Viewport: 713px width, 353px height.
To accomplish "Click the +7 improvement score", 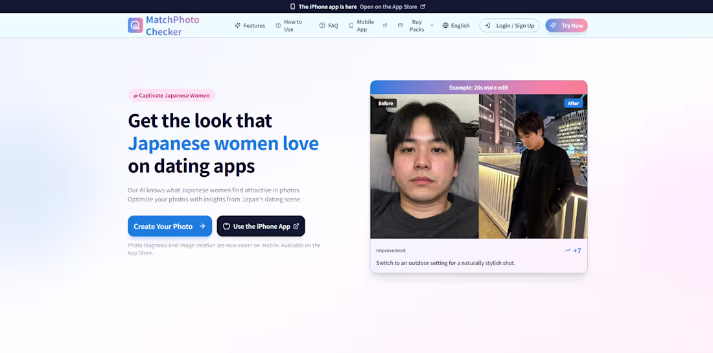I will click(577, 250).
